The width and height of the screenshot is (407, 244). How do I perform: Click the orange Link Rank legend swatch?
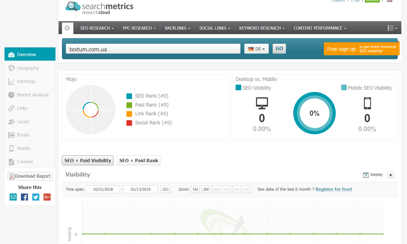(x=129, y=114)
